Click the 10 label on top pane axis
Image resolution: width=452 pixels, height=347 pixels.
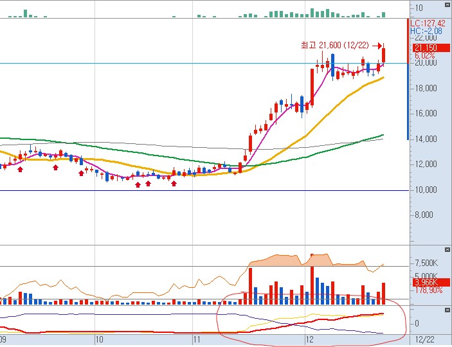[x=419, y=8]
